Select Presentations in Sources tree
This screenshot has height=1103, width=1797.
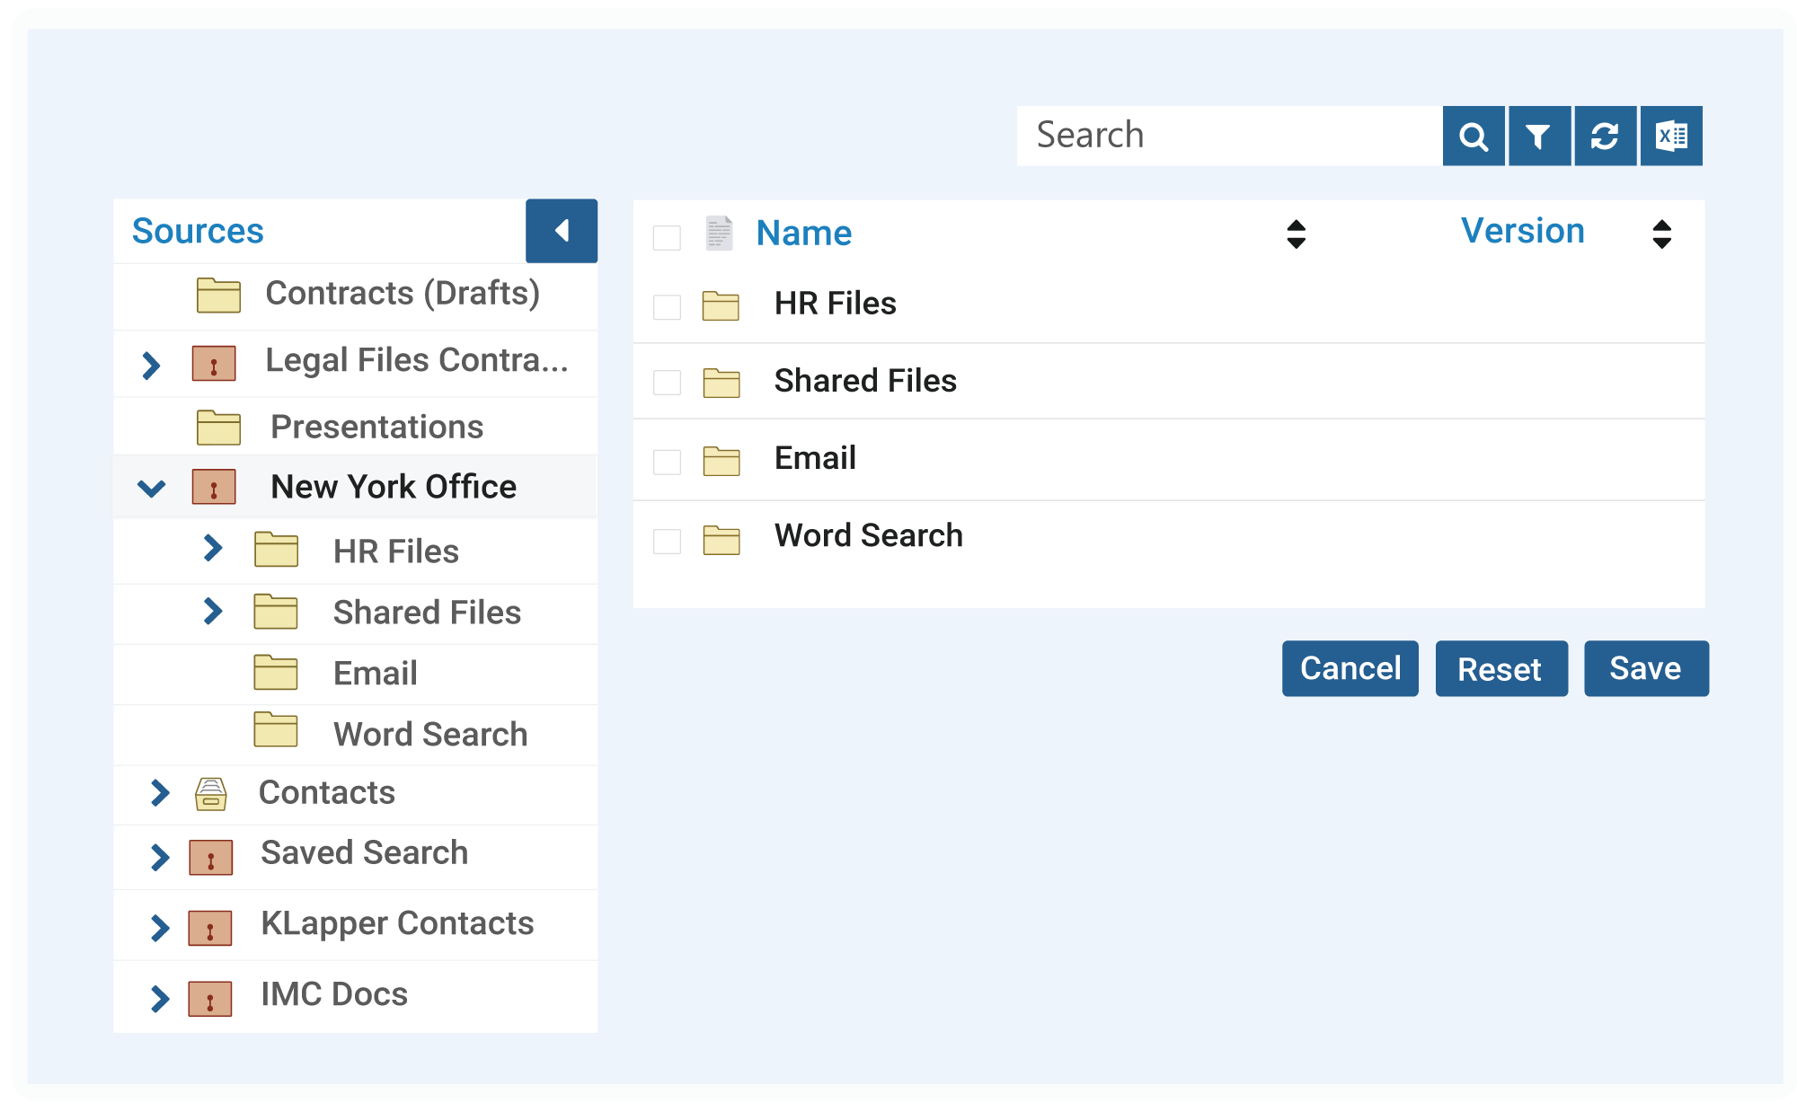[377, 427]
